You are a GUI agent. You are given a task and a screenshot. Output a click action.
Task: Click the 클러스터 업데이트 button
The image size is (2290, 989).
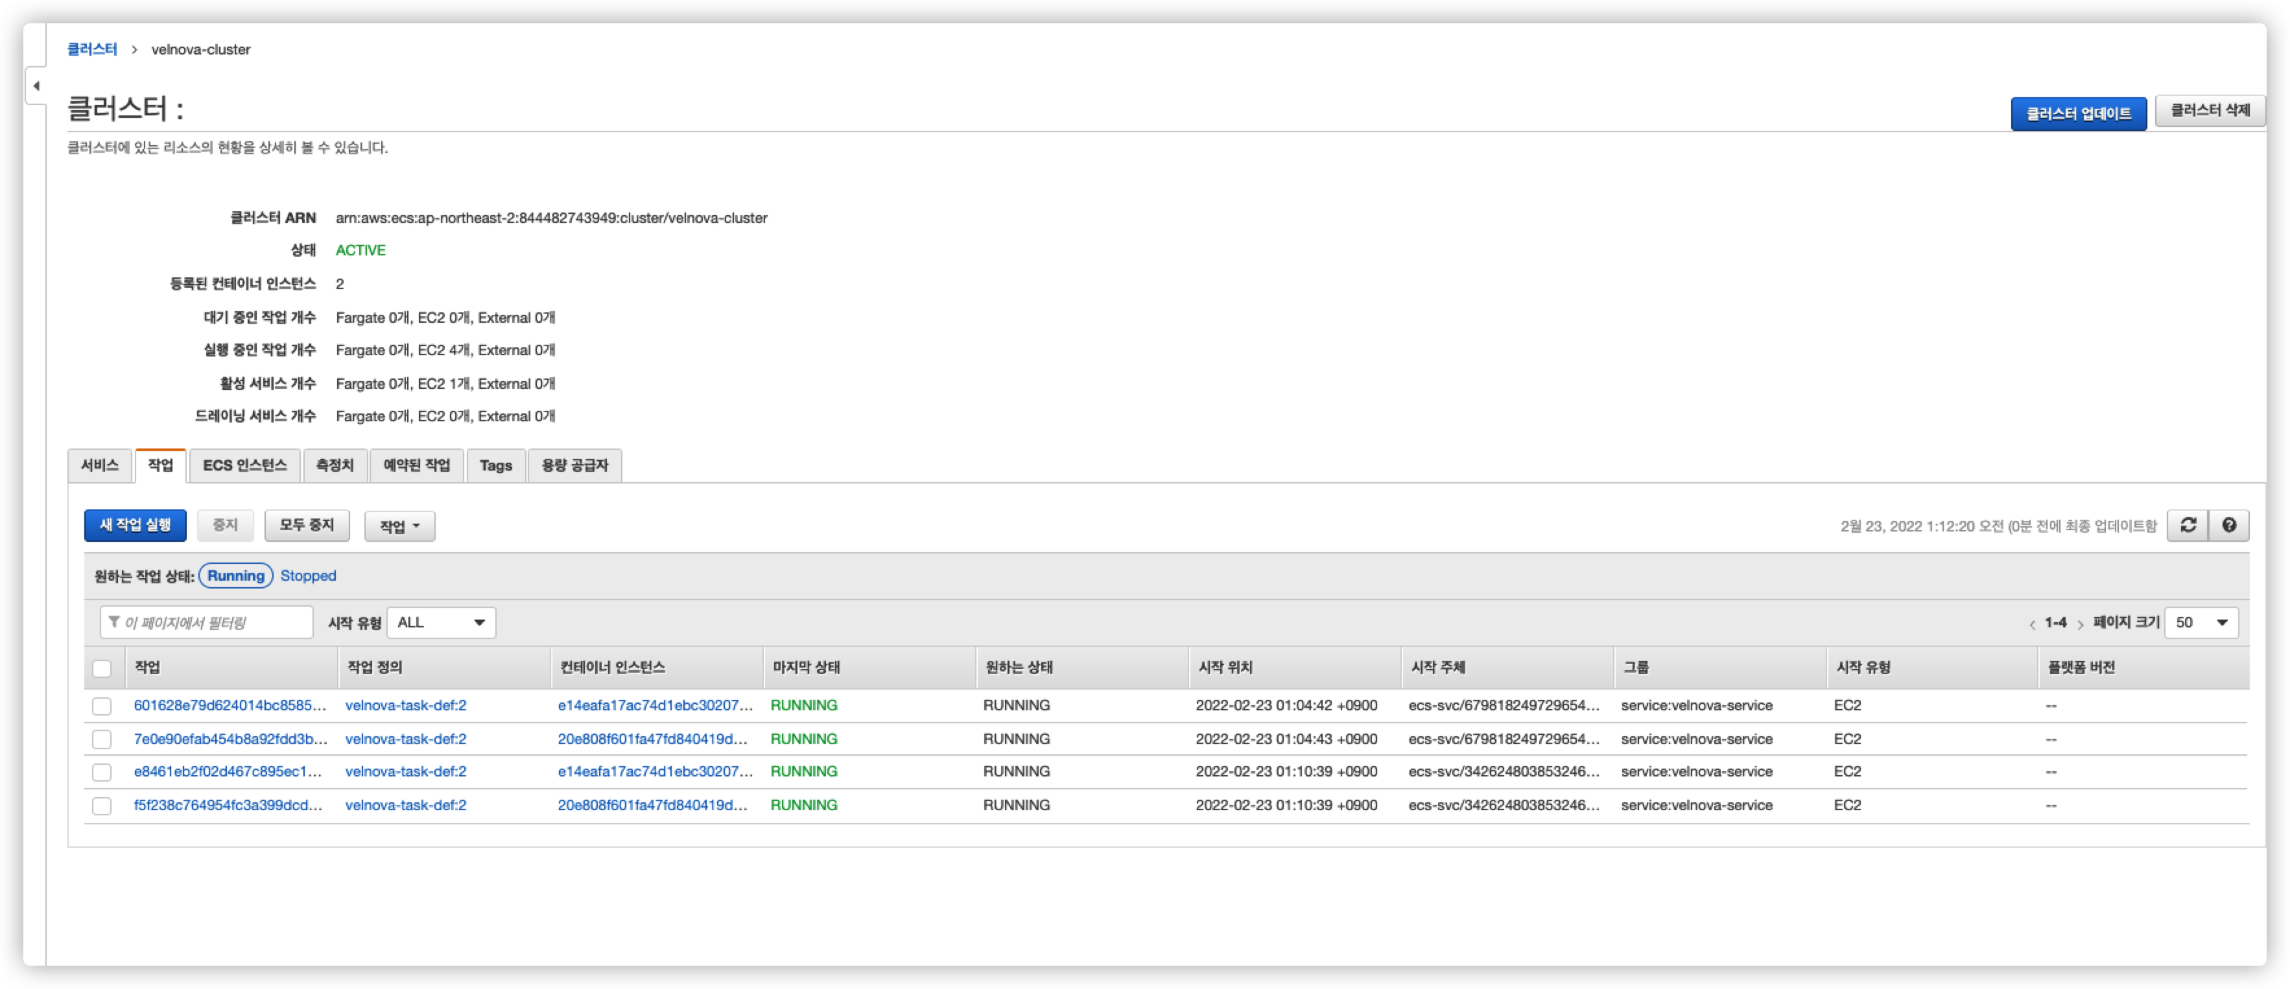2077,113
